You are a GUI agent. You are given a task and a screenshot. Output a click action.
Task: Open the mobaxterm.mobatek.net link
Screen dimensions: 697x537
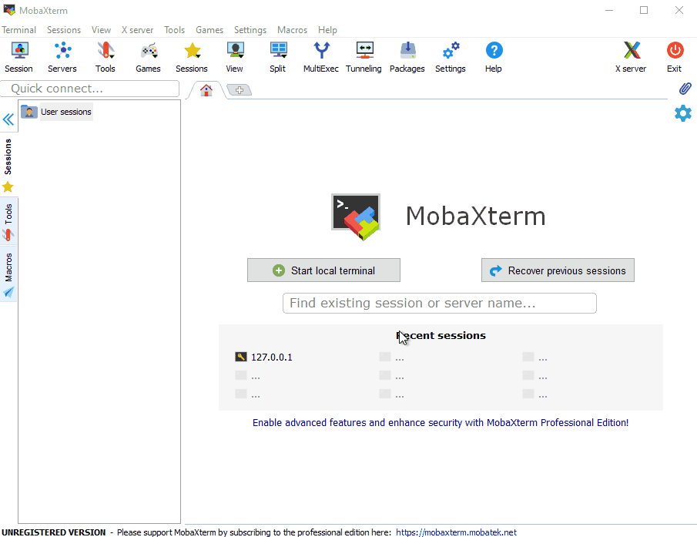pyautogui.click(x=456, y=532)
